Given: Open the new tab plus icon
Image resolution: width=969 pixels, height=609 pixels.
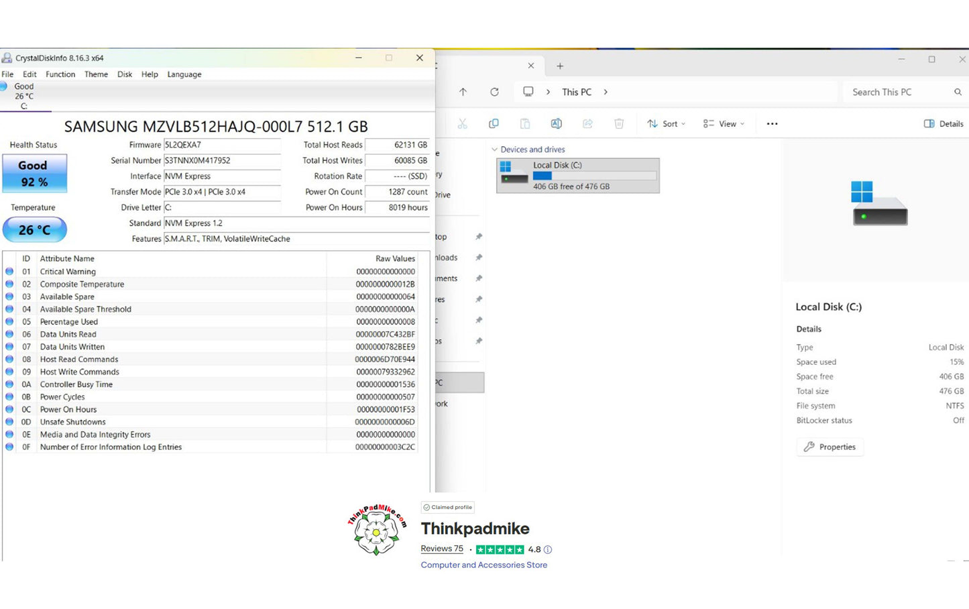Looking at the screenshot, I should [560, 66].
